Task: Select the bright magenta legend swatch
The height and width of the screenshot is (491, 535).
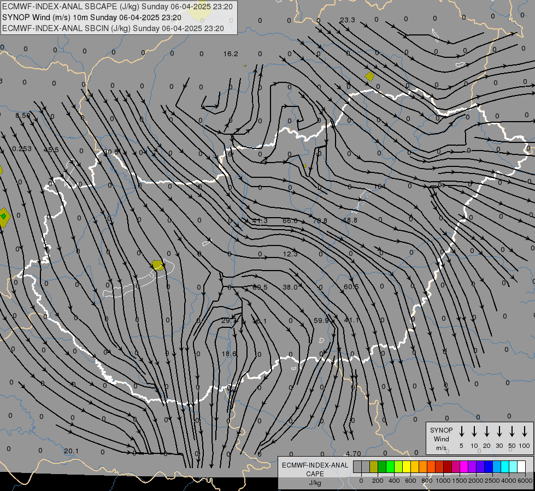Action: 464,466
